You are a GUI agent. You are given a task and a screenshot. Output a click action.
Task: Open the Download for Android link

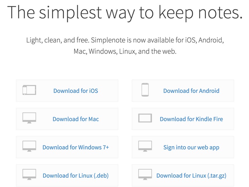191,91
